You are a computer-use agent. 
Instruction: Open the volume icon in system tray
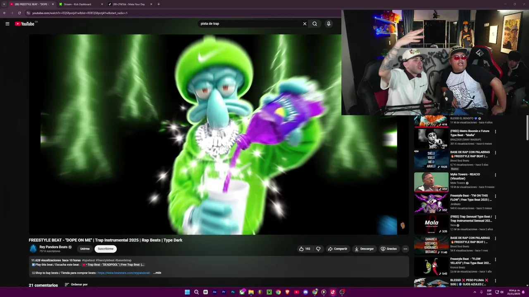point(502,292)
